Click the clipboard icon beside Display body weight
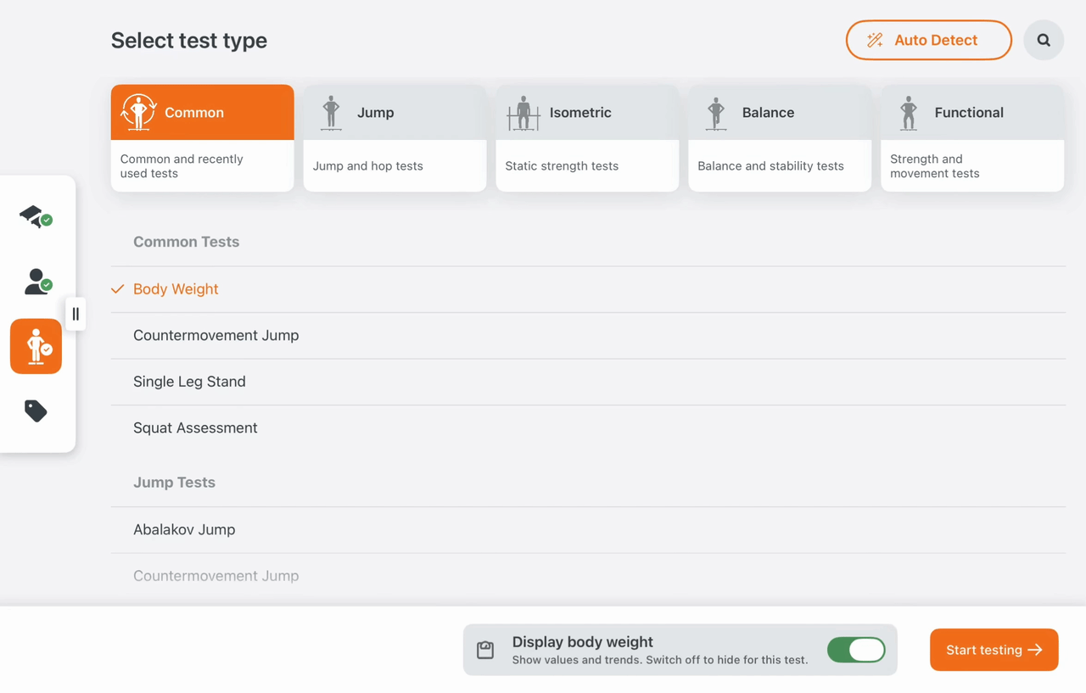1086x693 pixels. (x=485, y=650)
